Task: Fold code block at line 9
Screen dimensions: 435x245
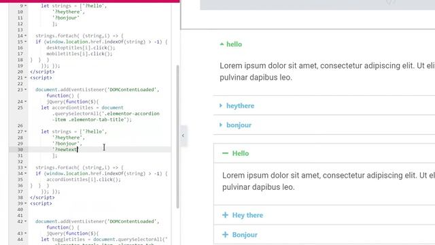Action: tap(26, 6)
